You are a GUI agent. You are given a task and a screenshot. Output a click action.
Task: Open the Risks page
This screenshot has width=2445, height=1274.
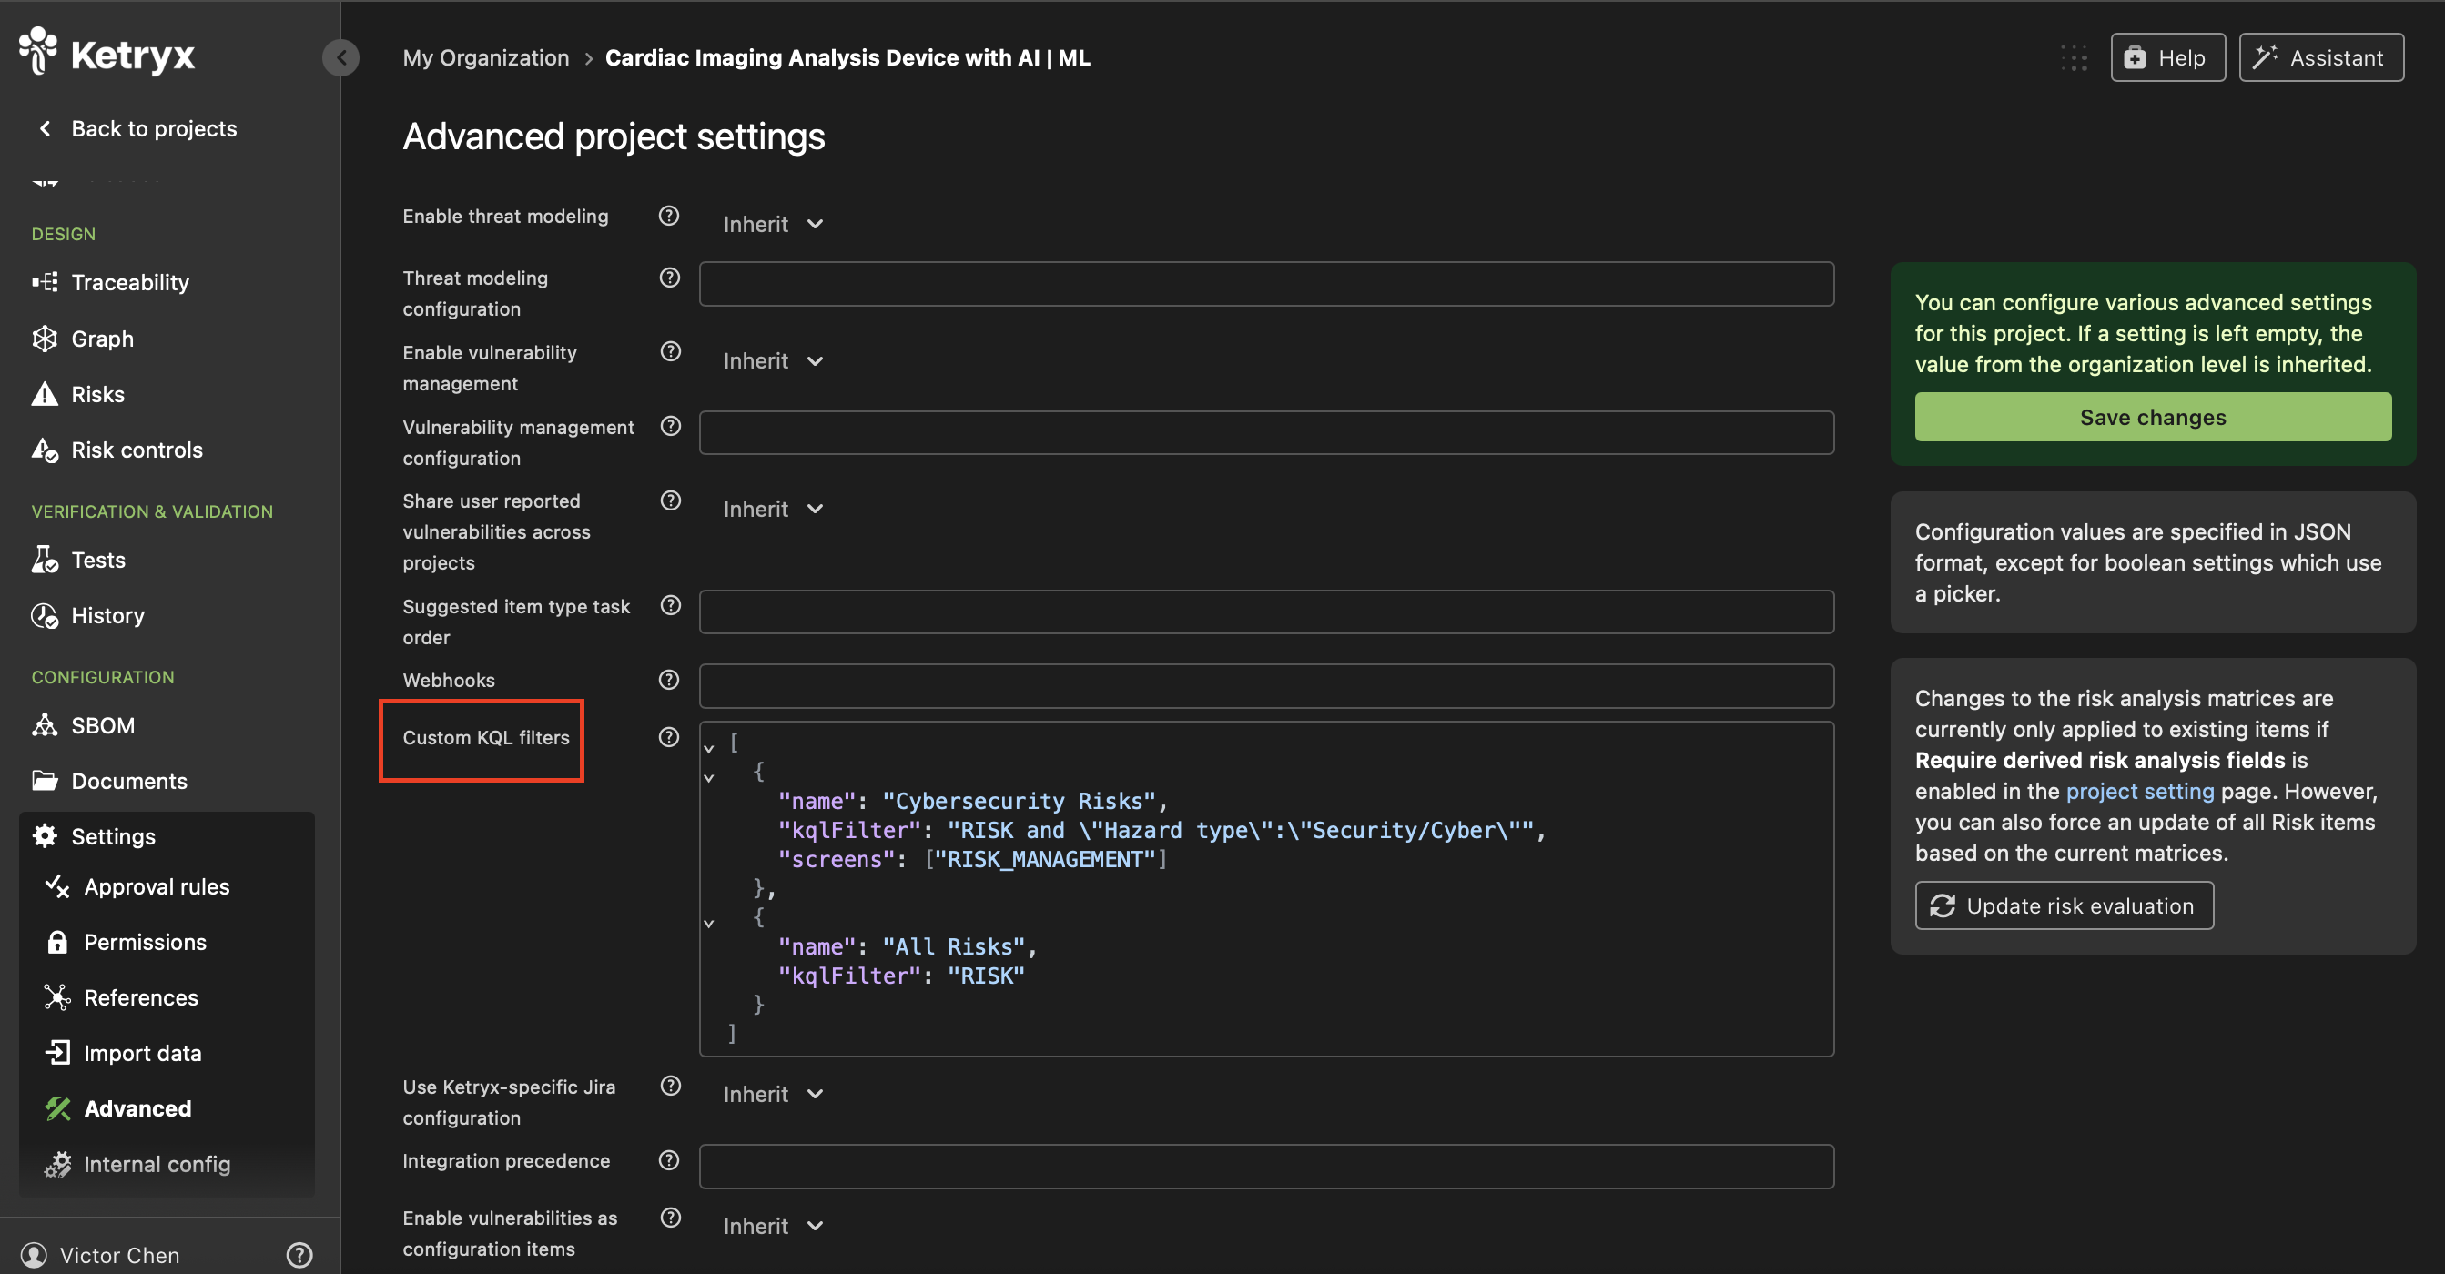tap(79, 394)
